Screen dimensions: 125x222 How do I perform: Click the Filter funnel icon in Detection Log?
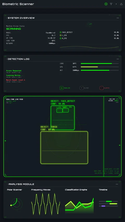82,88
